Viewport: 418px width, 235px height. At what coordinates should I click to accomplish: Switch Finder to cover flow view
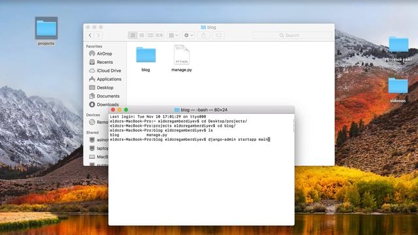pyautogui.click(x=159, y=35)
